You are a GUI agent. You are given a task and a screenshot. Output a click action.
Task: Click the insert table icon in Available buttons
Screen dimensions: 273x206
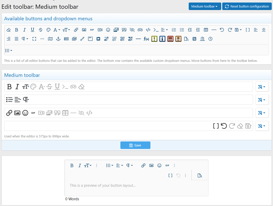(x=206, y=30)
